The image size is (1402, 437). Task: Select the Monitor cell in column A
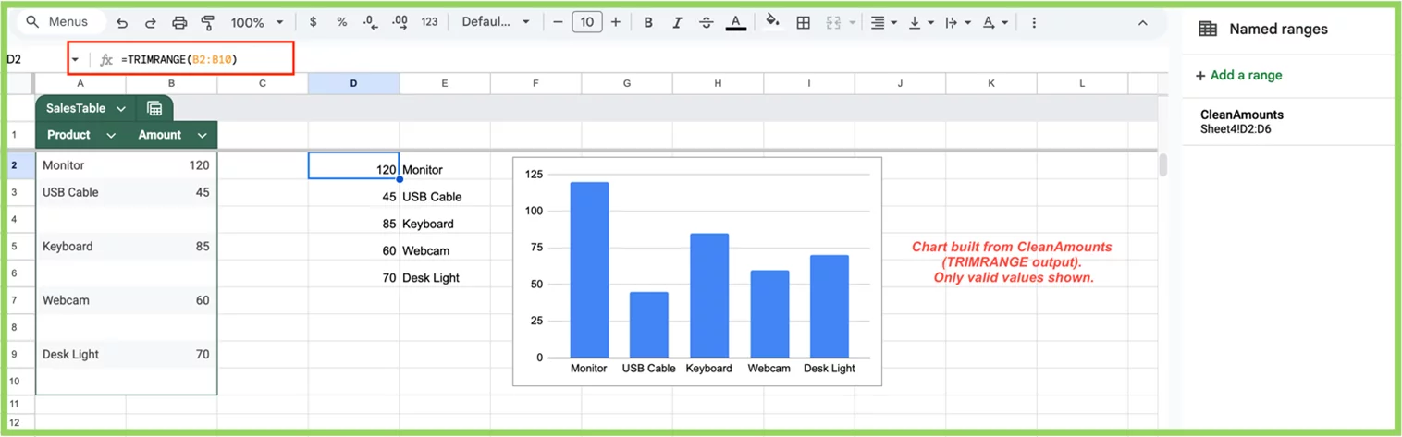[80, 165]
